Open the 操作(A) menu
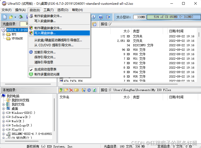The width and height of the screenshot is (201, 148). coord(20,10)
